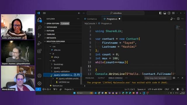
Task: Open run dropdown arrow beside play button
Action: tap(174, 19)
